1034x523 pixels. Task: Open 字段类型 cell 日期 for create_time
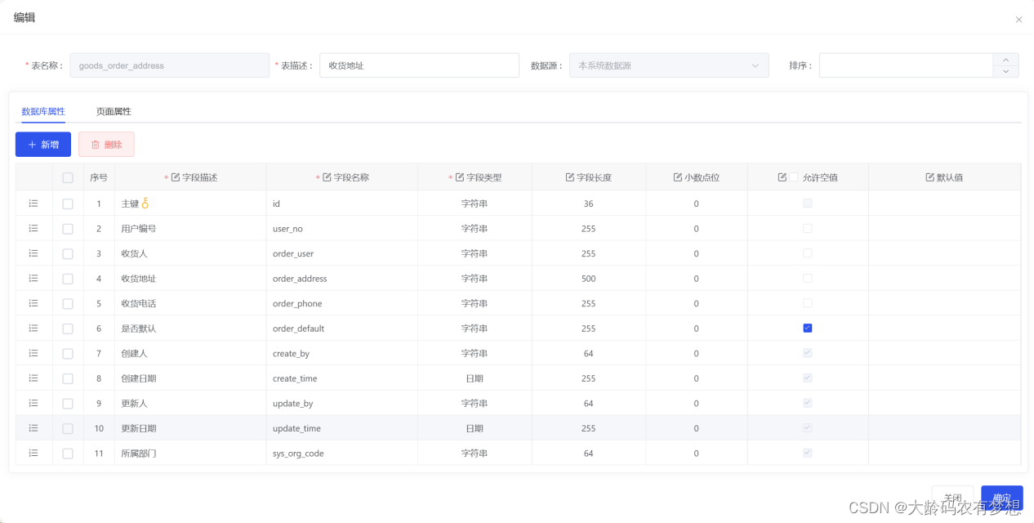(x=475, y=378)
